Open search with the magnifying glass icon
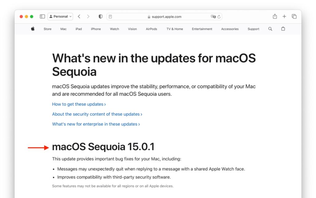This screenshot has width=316, height=198. tap(270, 29)
